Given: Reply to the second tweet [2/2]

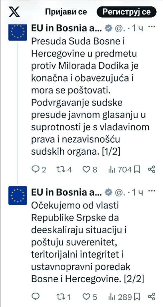Looking at the screenshot, I should [35, 297].
